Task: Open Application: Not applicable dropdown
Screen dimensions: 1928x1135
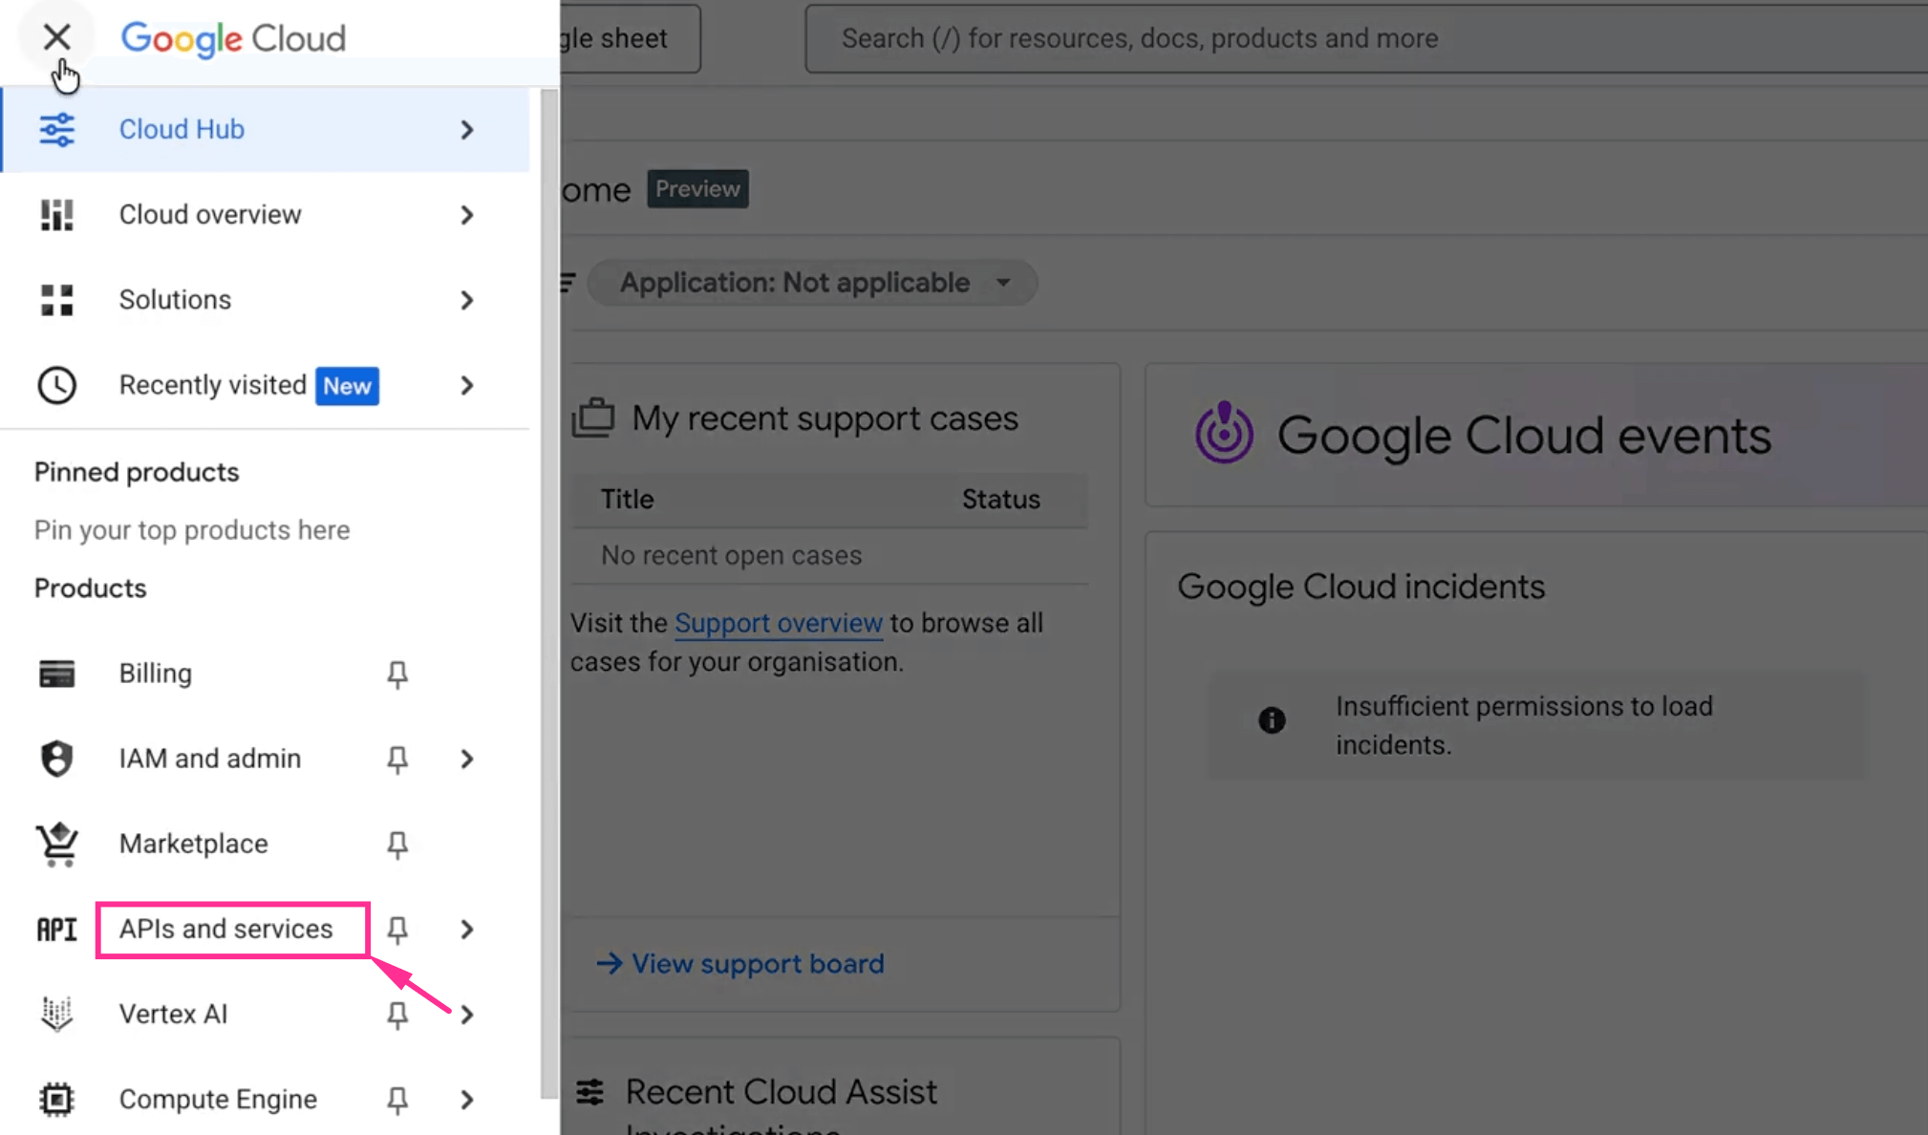Action: click(x=813, y=283)
